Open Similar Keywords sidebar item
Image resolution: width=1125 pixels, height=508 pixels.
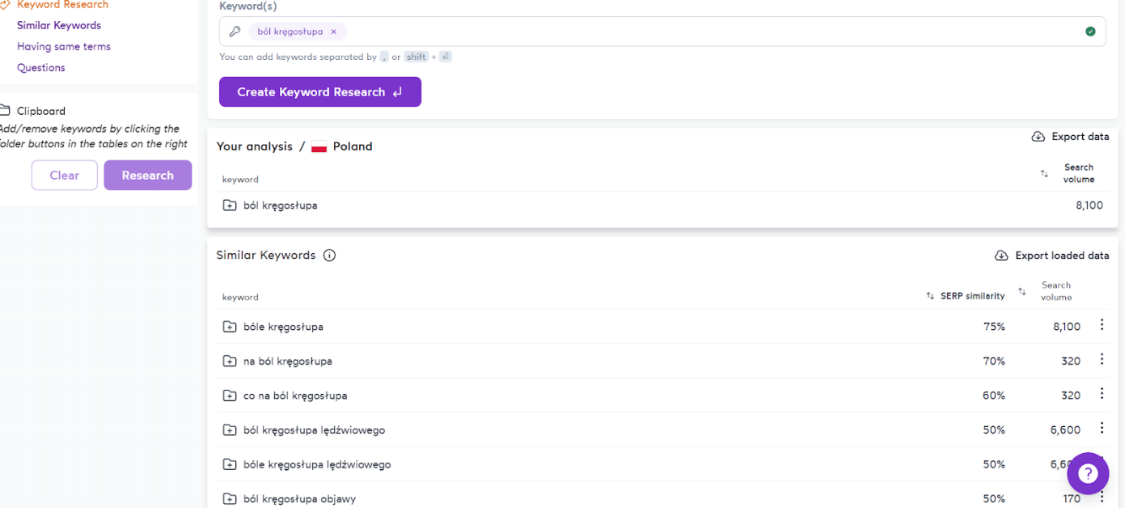(x=59, y=26)
